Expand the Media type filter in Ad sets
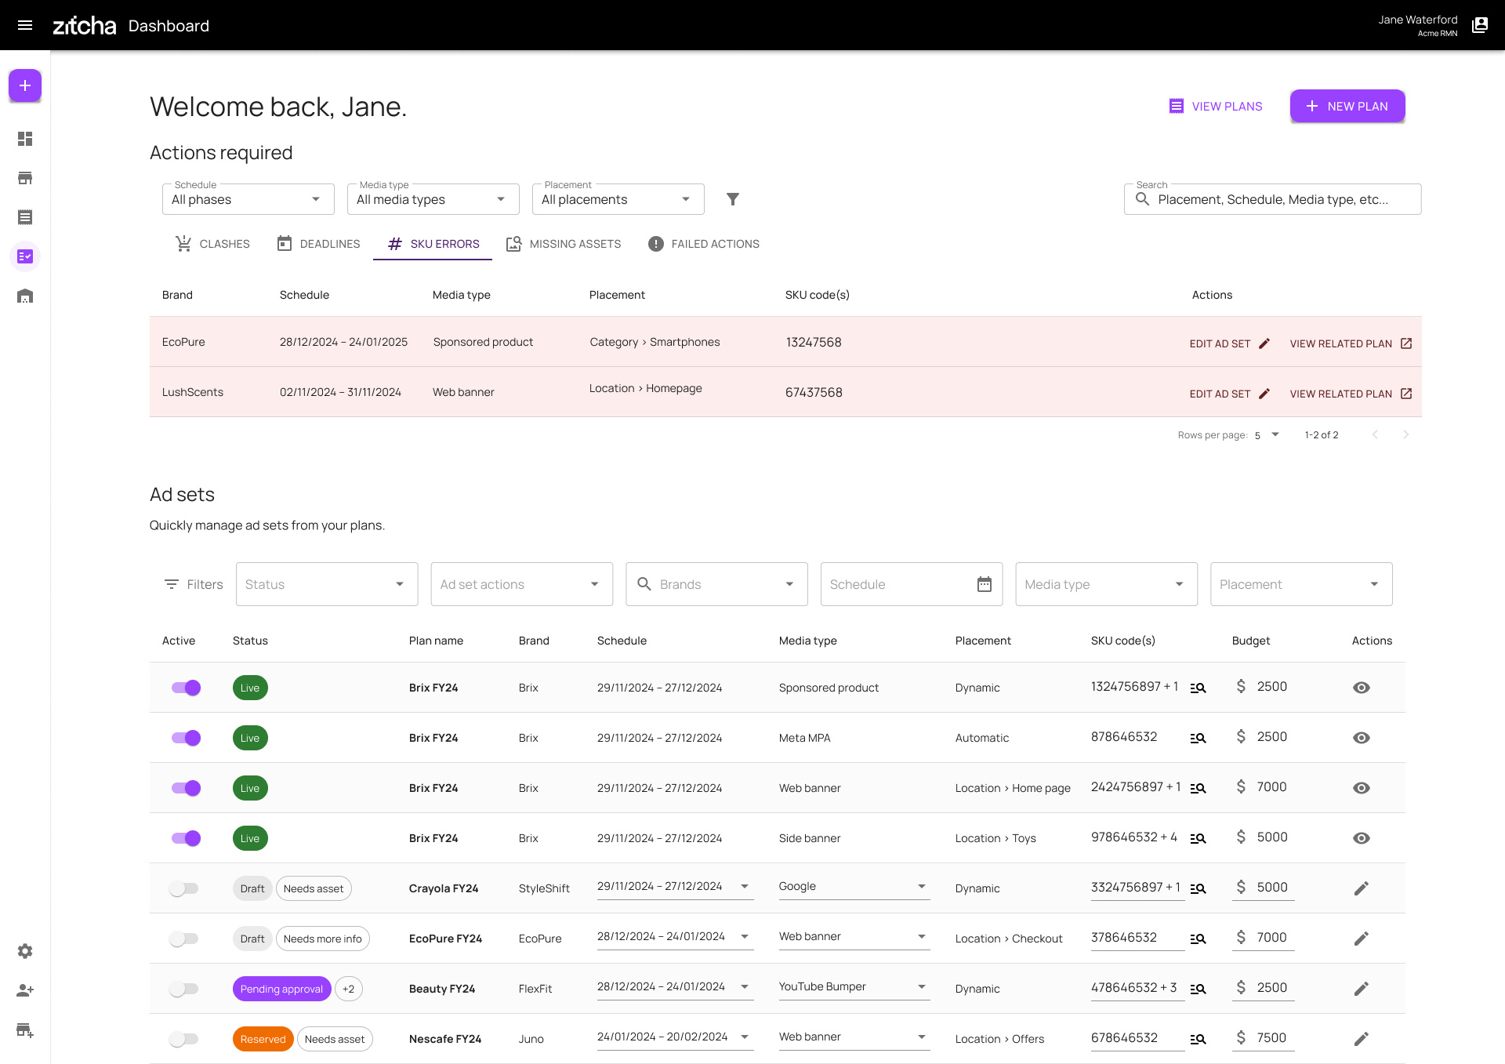 pyautogui.click(x=1107, y=584)
